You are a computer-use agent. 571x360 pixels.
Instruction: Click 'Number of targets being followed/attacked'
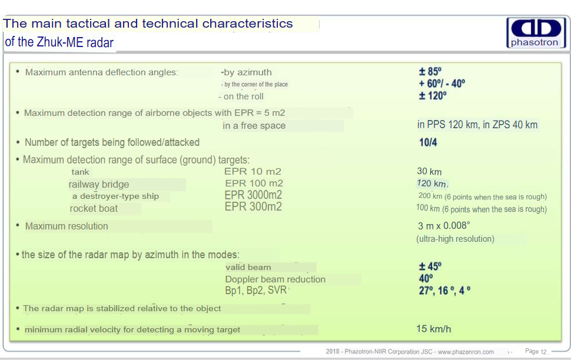pyautogui.click(x=112, y=142)
